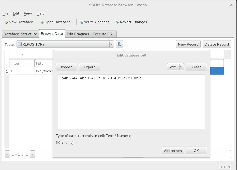237x170 pixels.
Task: Switch to the Execute SQL tab
Action: pos(103,34)
